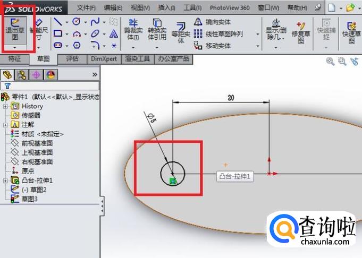Switch to the 办公室产品 tab

point(173,59)
